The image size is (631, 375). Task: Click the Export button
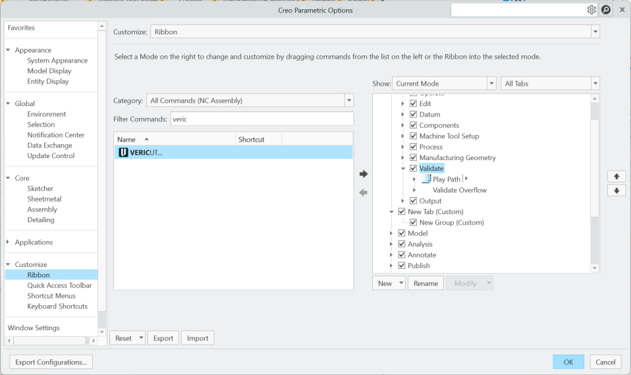163,338
